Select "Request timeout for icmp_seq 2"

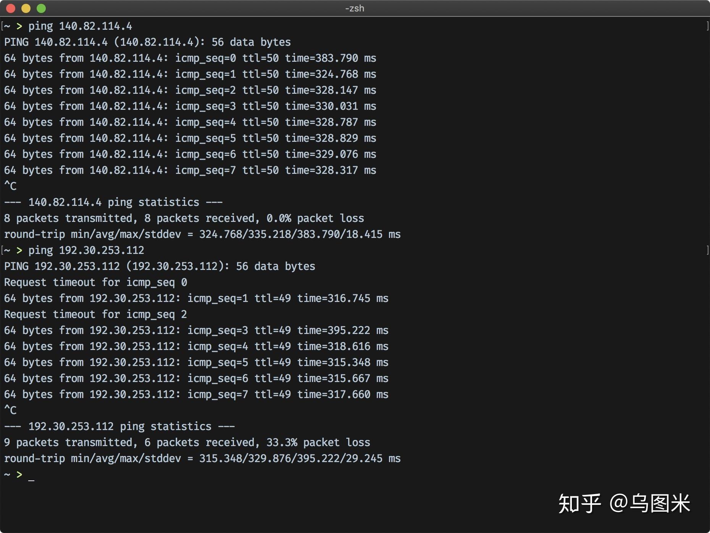95,314
